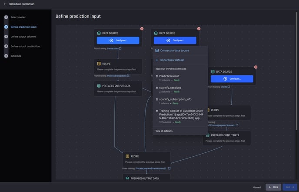Image resolution: width=299 pixels, height=192 pixels.
Task: Click the external link icon beside Process prepared transac...
Action: (x=237, y=125)
